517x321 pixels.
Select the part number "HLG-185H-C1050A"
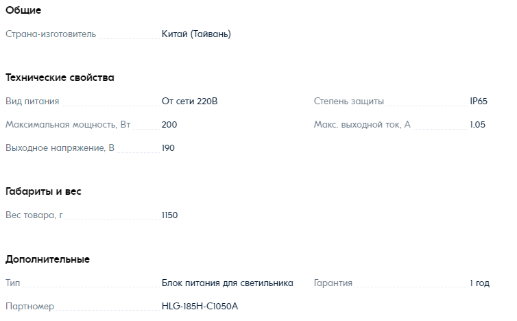[x=200, y=306]
